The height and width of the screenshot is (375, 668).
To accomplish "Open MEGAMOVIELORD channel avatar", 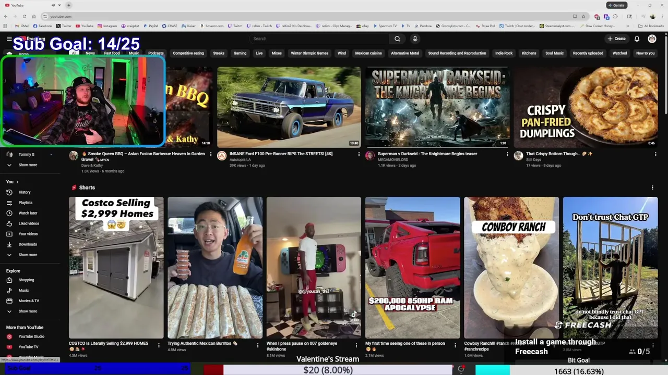I will pyautogui.click(x=370, y=155).
